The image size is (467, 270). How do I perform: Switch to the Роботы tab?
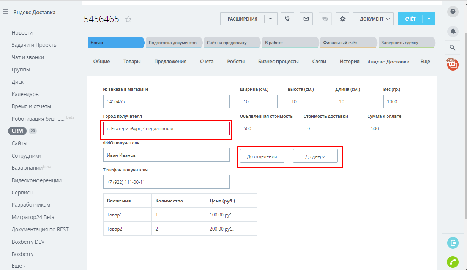click(x=236, y=62)
